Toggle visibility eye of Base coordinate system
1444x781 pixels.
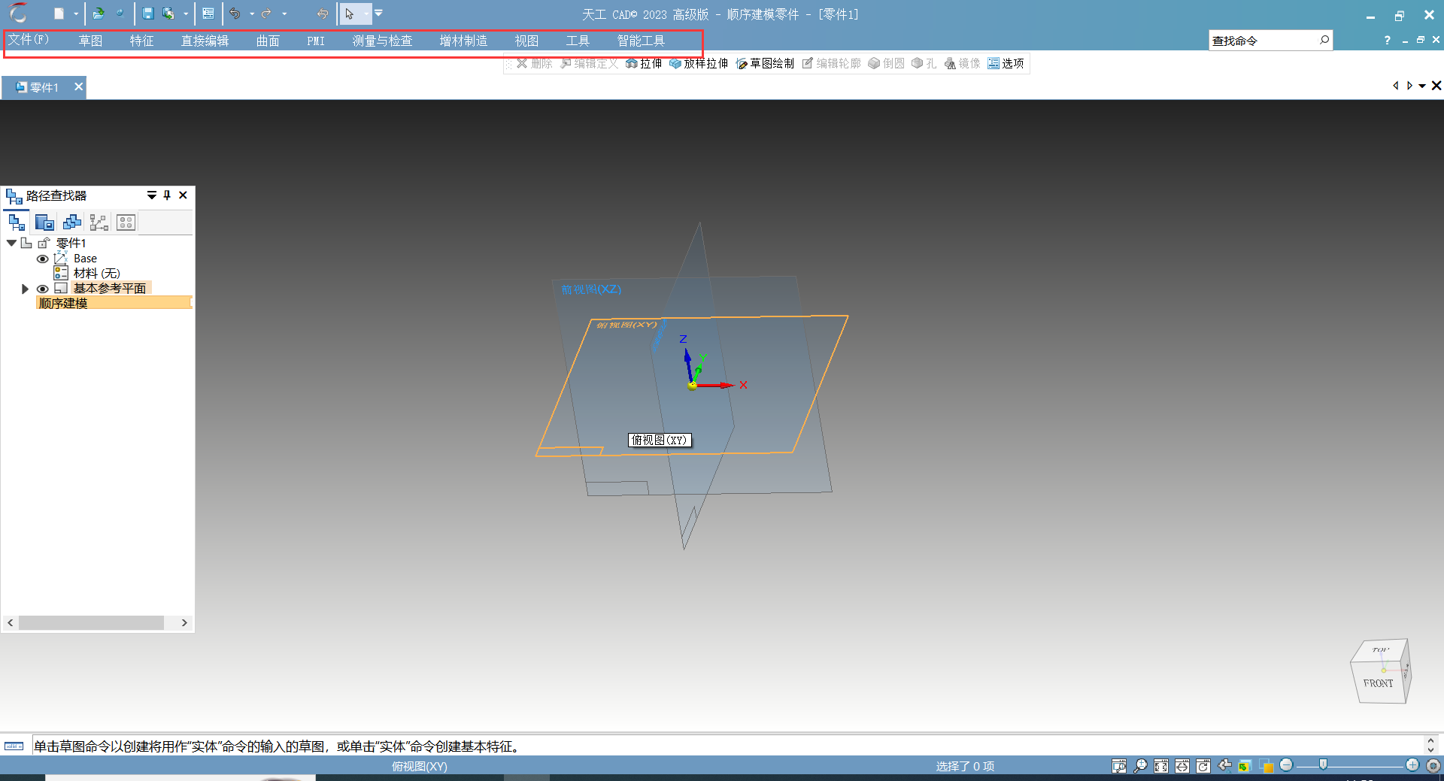pyautogui.click(x=43, y=259)
